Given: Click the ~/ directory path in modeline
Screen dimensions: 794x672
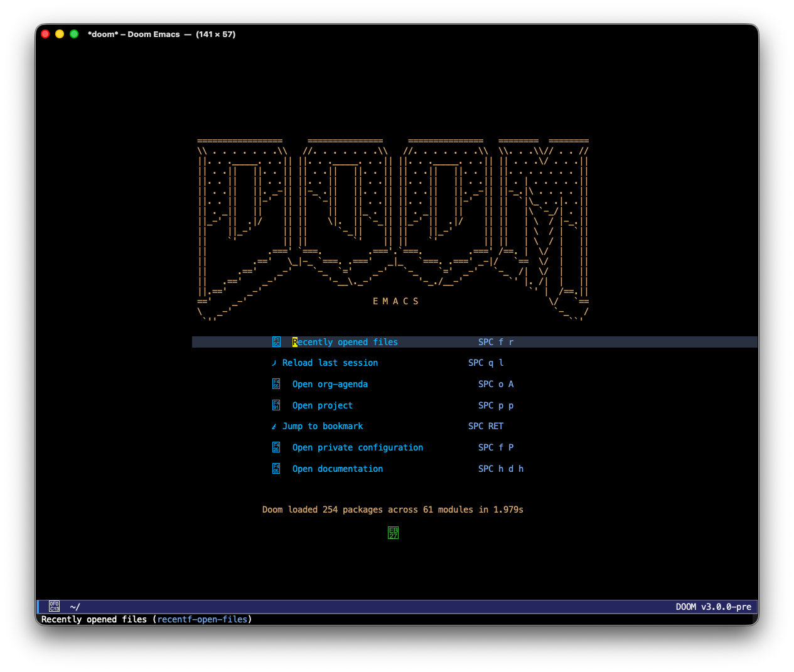Looking at the screenshot, I should (75, 607).
